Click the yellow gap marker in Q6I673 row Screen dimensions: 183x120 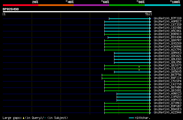click(x=139, y=67)
